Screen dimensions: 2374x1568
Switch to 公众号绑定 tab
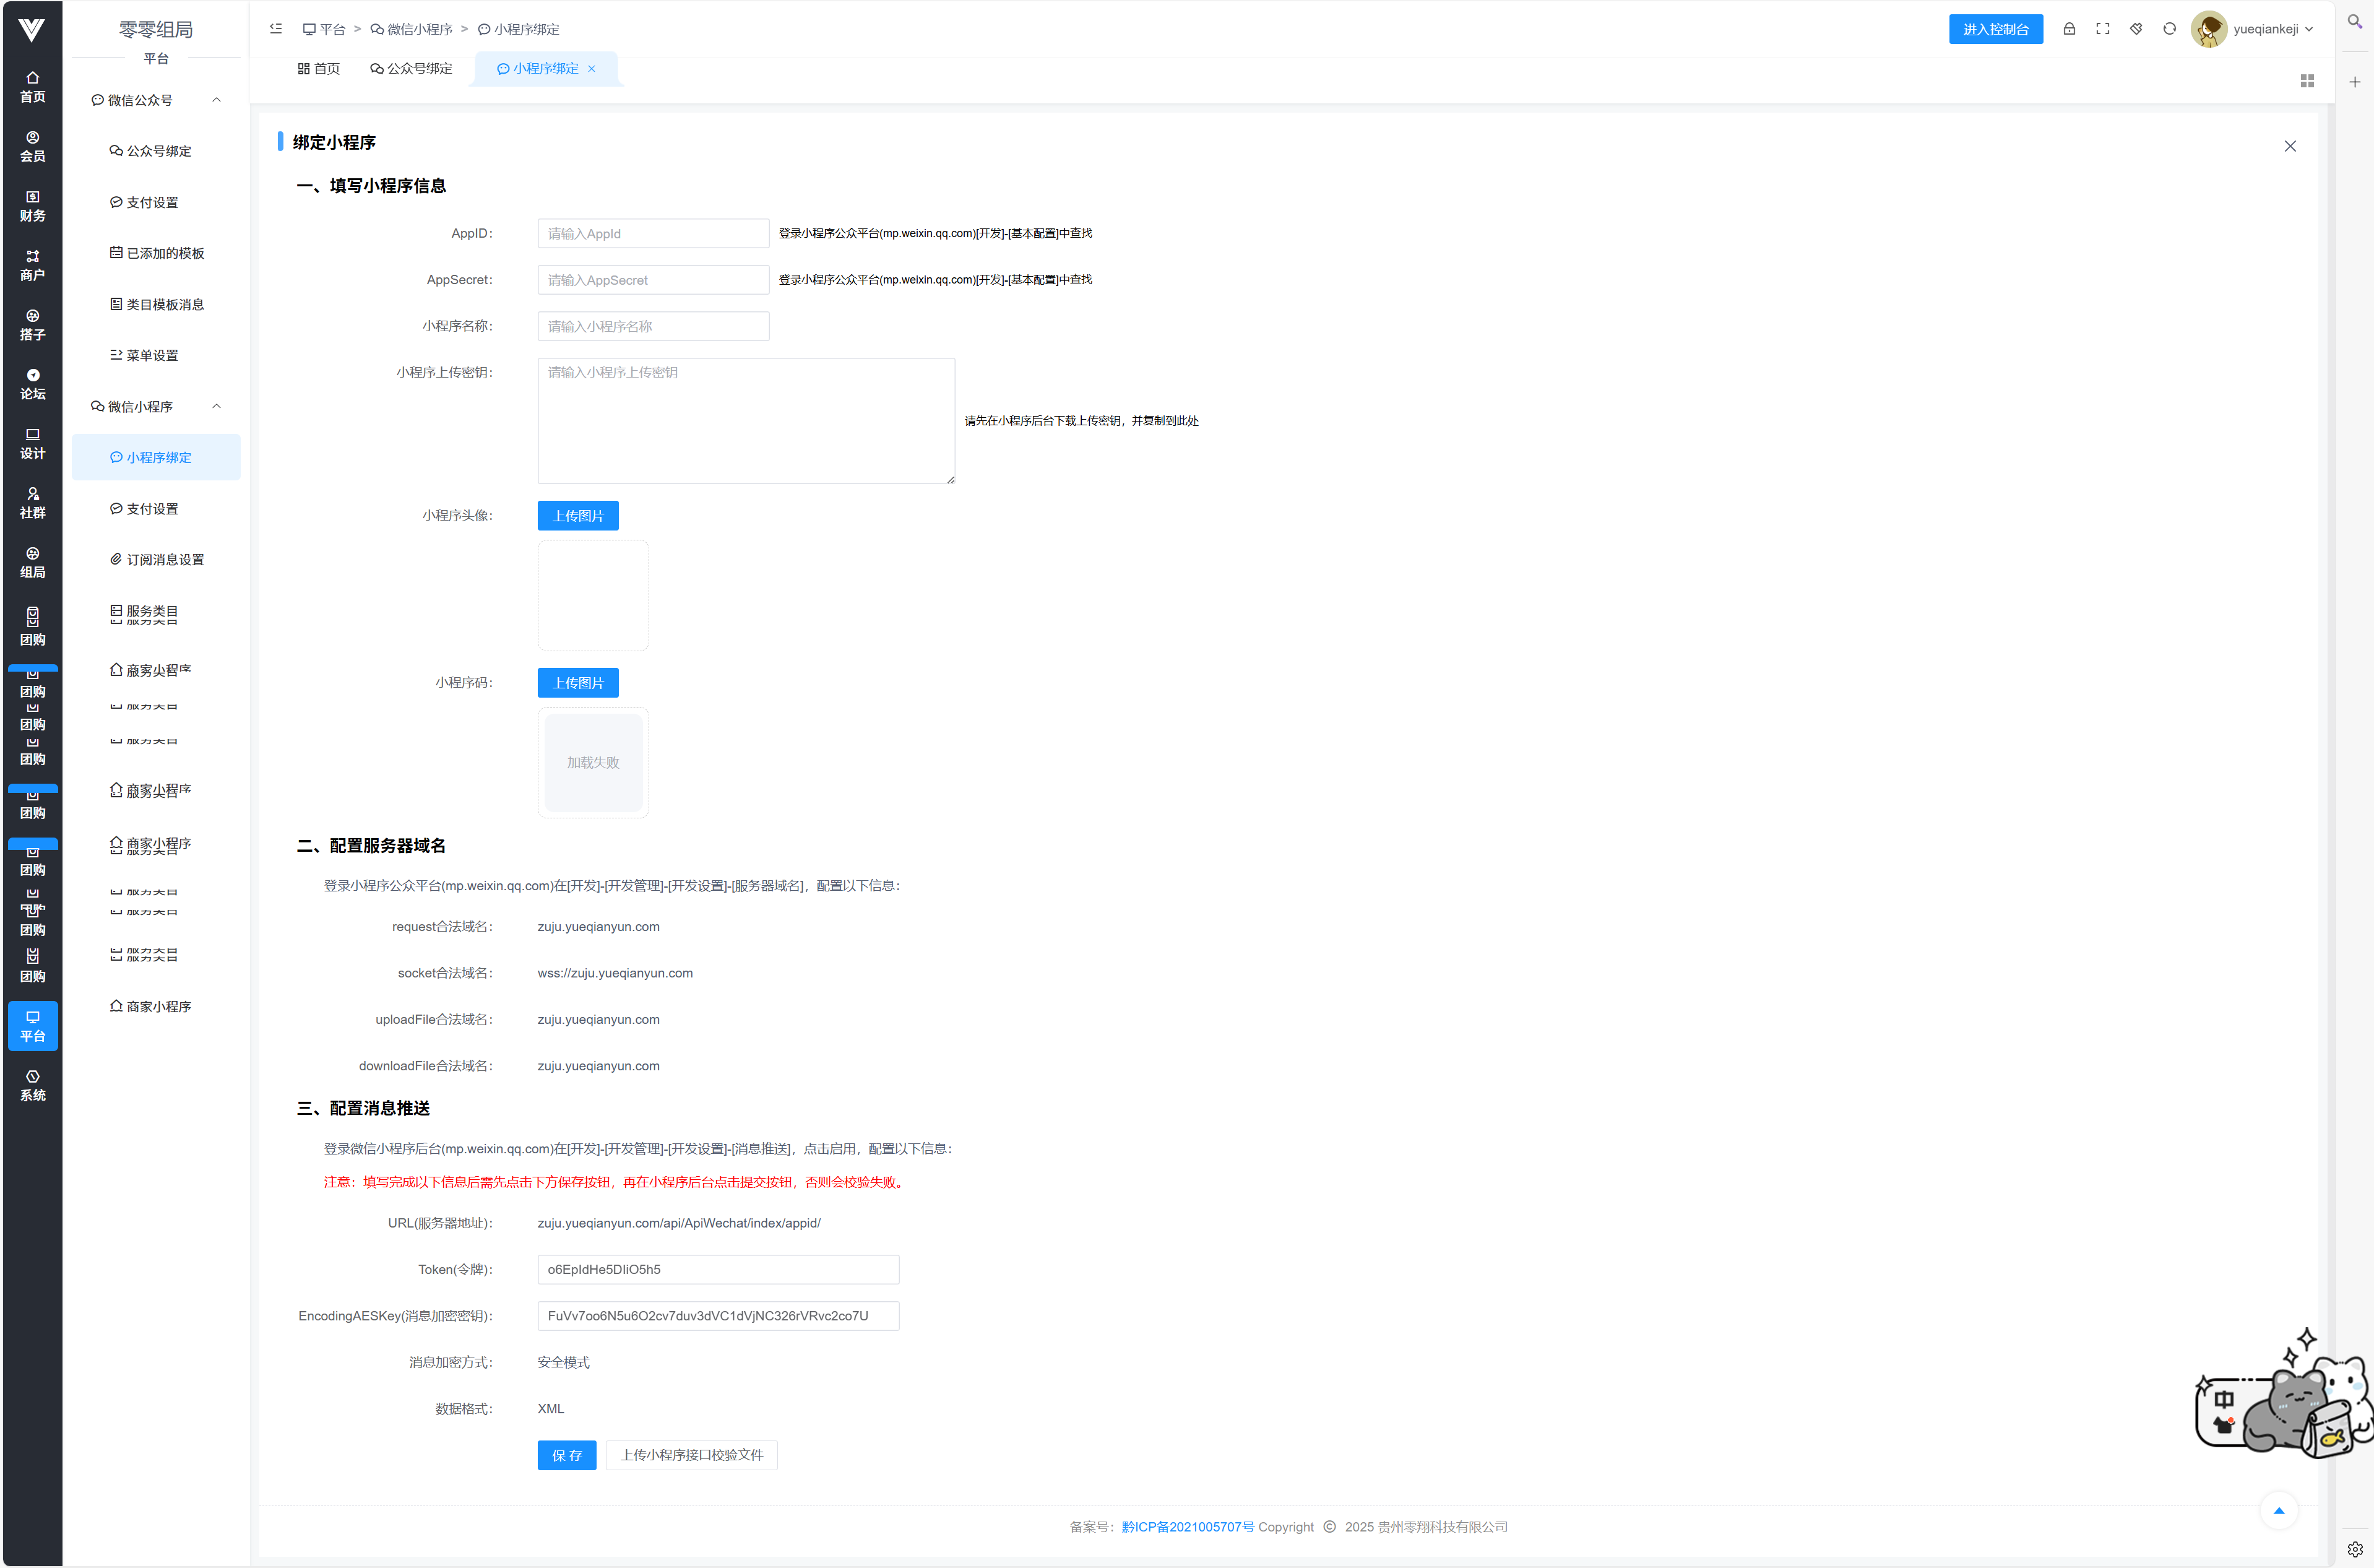pos(411,68)
